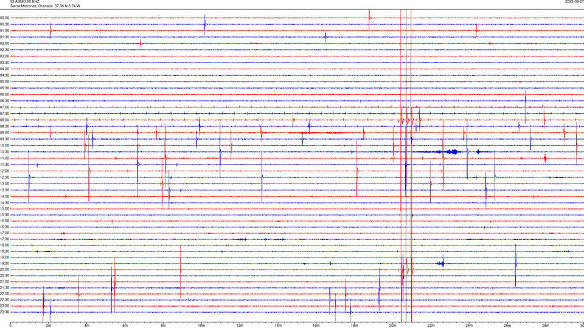Viewport: 584px width, 328px height.
Task: Select the 21:00 row label
Action: click(x=5, y=281)
